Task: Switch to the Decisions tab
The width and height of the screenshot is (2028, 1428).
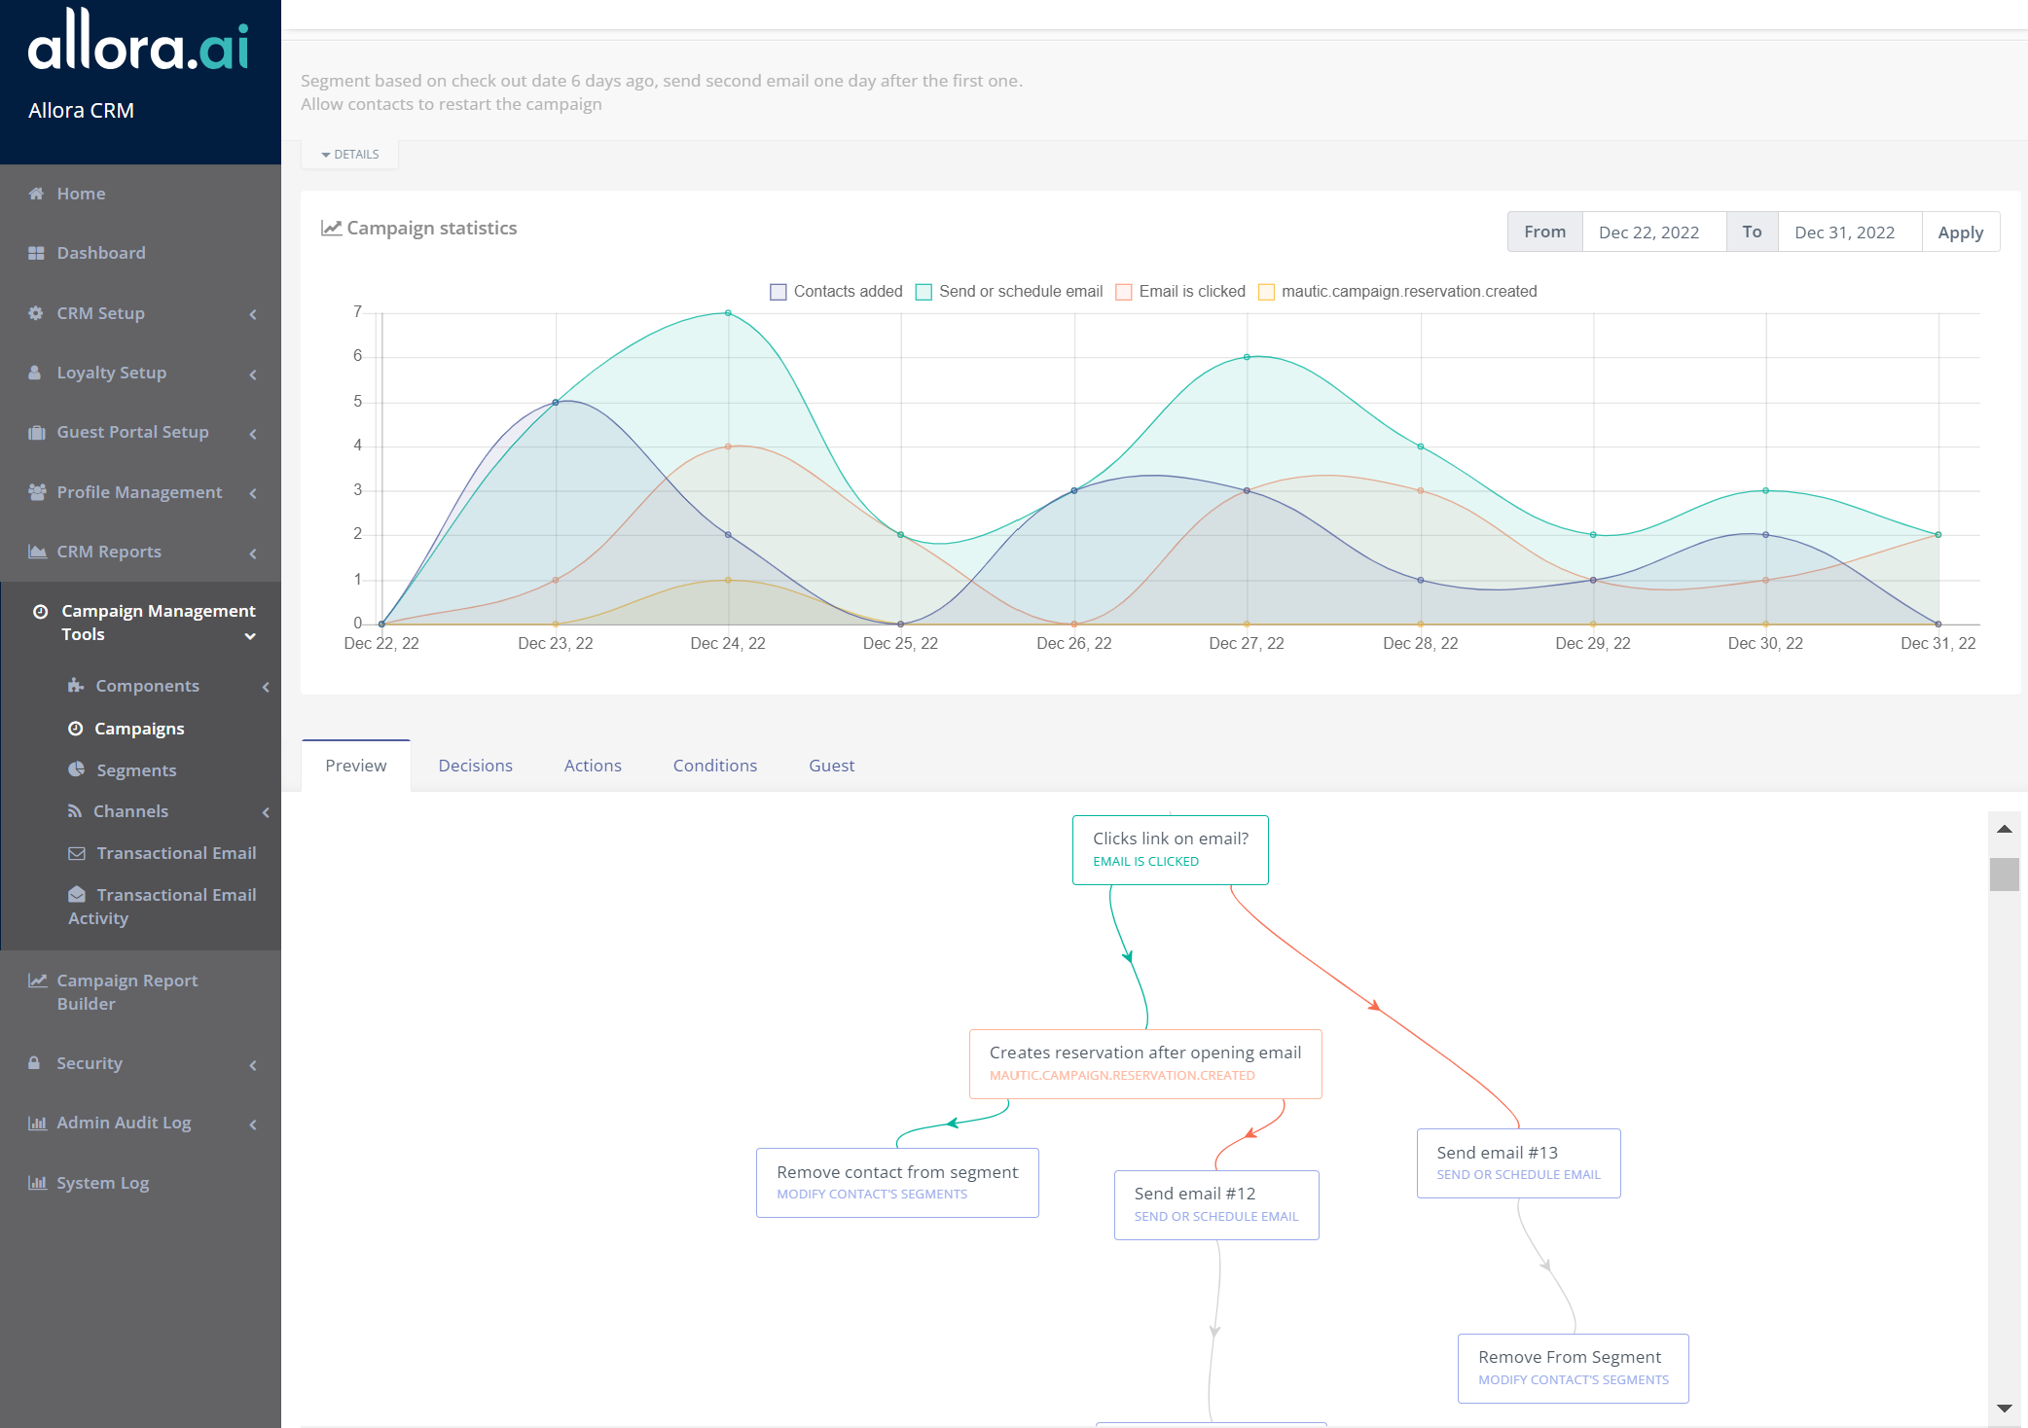Action: 475,766
